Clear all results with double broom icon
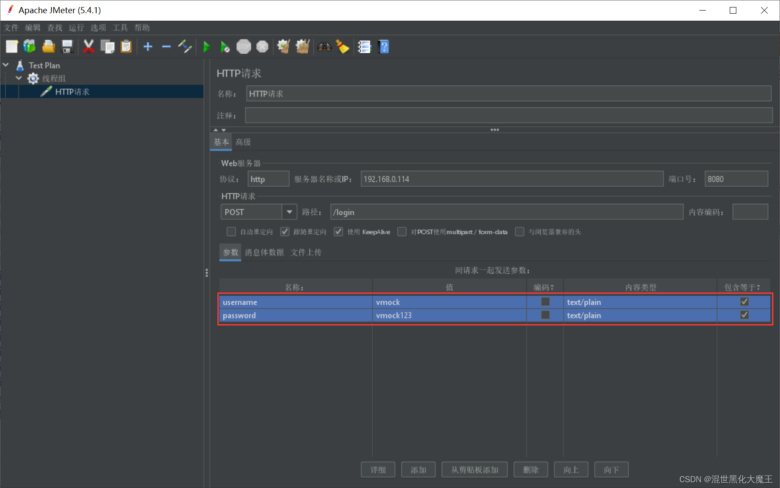Image resolution: width=780 pixels, height=488 pixels. pyautogui.click(x=302, y=47)
